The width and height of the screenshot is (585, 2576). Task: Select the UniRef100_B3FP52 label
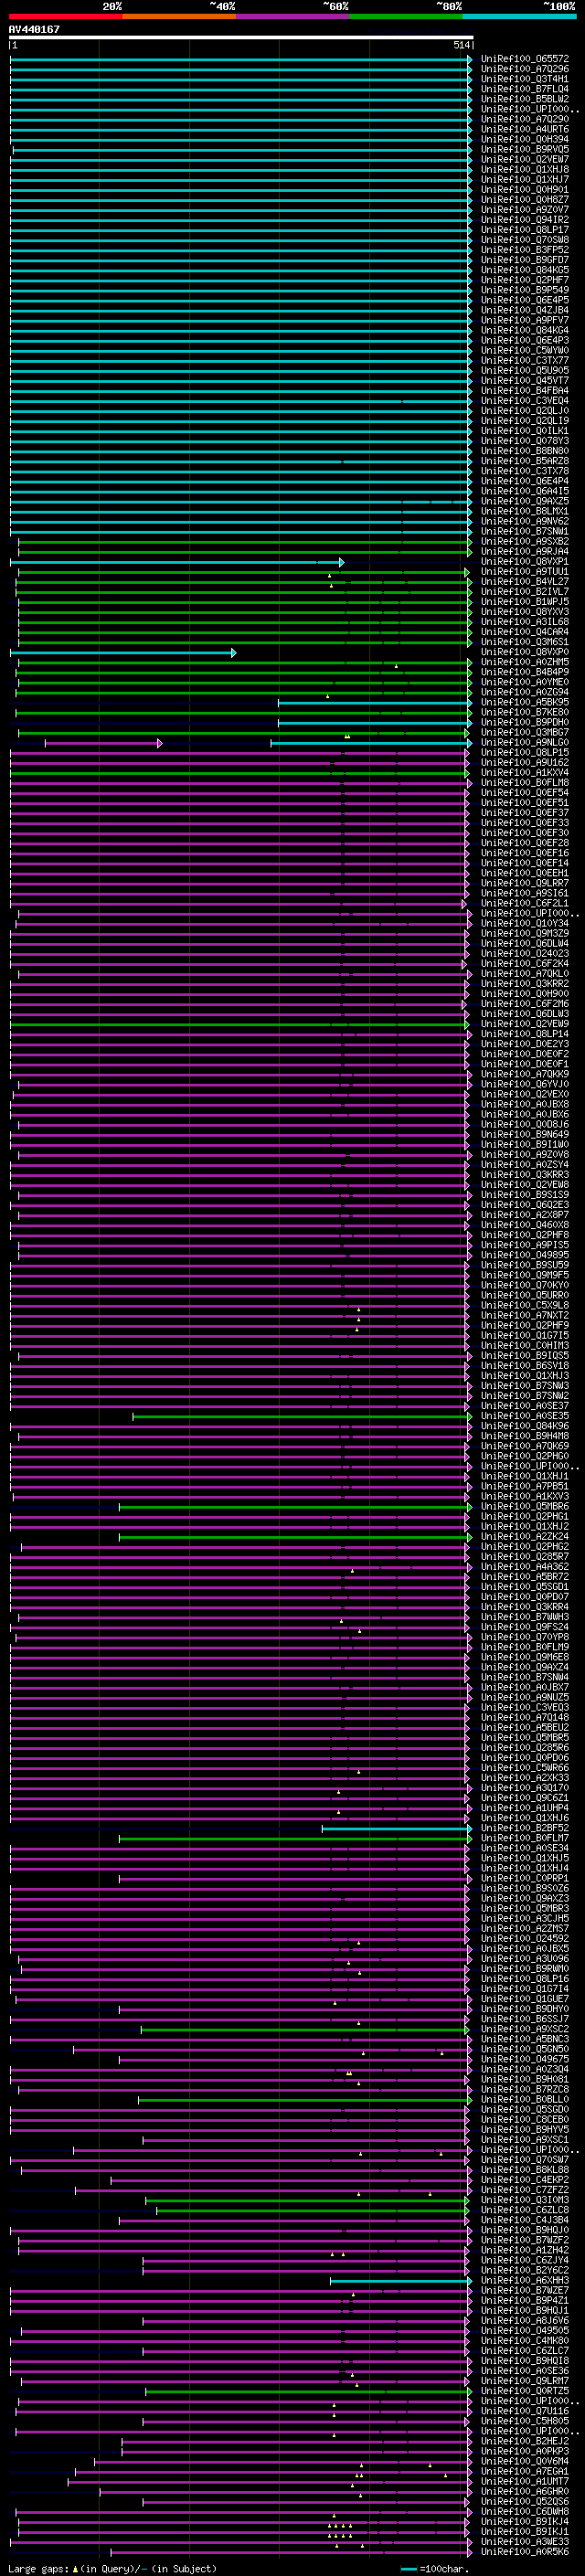click(525, 250)
